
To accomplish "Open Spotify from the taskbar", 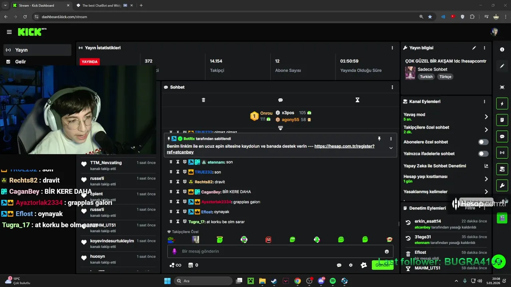I will click(333, 281).
